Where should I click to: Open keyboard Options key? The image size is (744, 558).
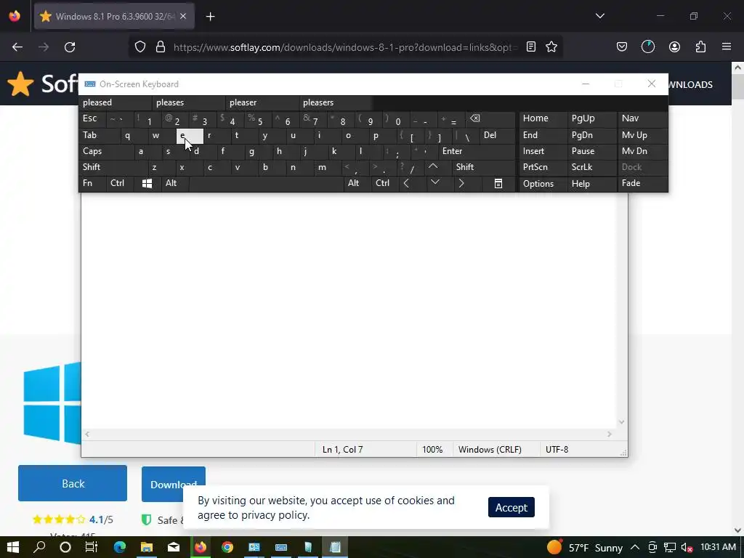tap(543, 184)
